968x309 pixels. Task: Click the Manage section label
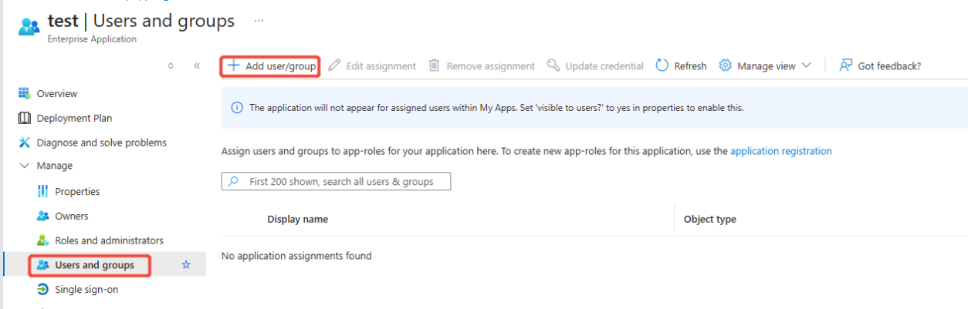pyautogui.click(x=54, y=166)
